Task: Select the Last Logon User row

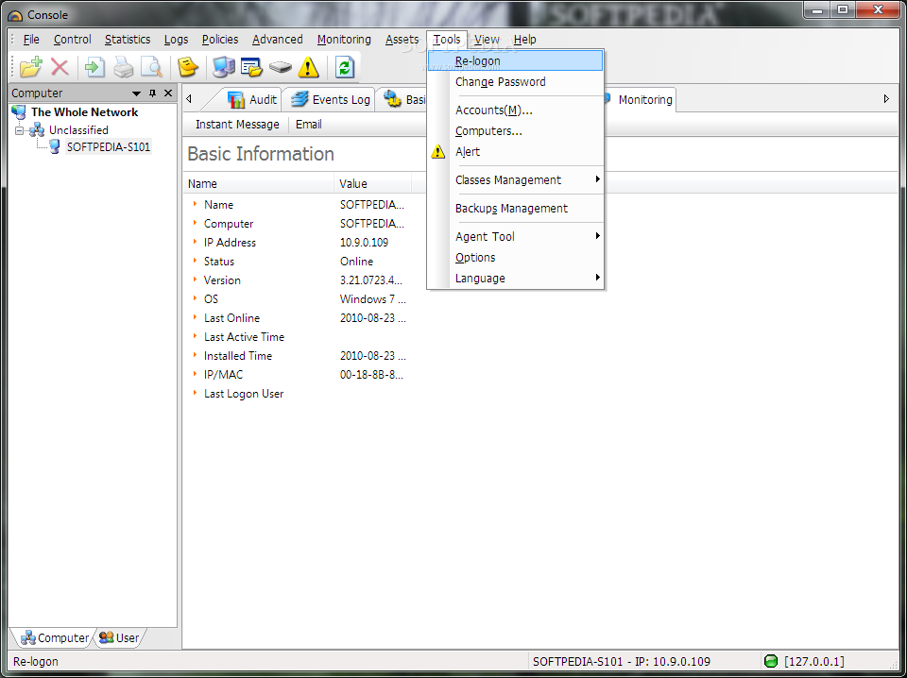Action: pyautogui.click(x=298, y=394)
